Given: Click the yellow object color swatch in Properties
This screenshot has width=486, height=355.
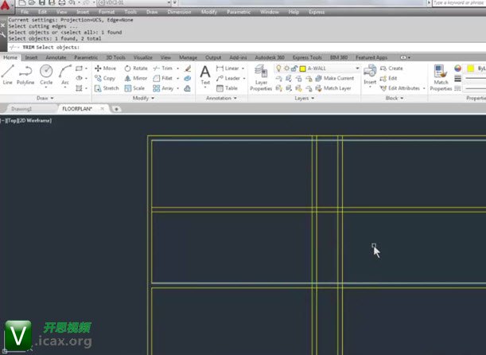Looking at the screenshot, I should tap(470, 68).
